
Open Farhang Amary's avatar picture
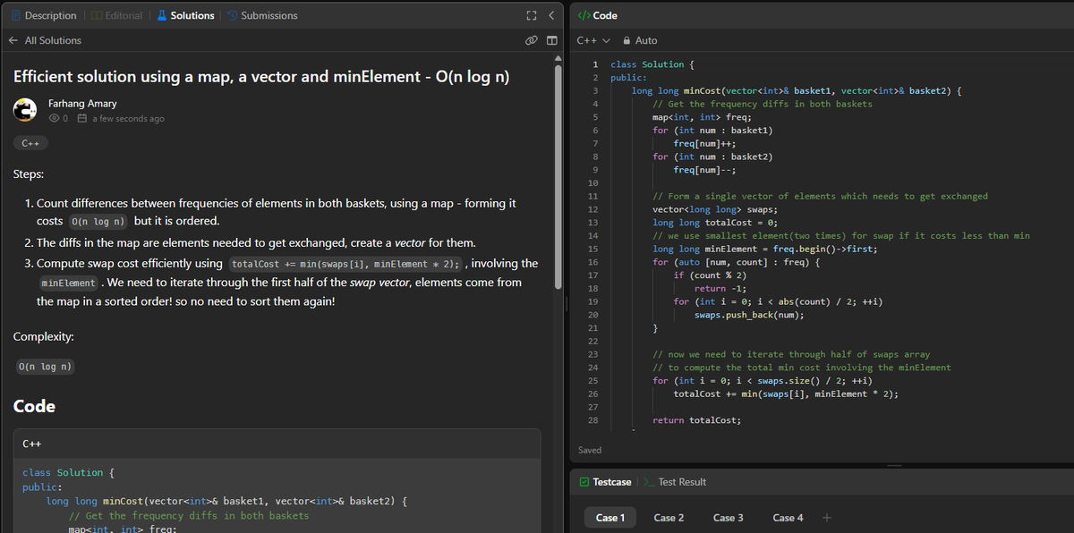[25, 110]
